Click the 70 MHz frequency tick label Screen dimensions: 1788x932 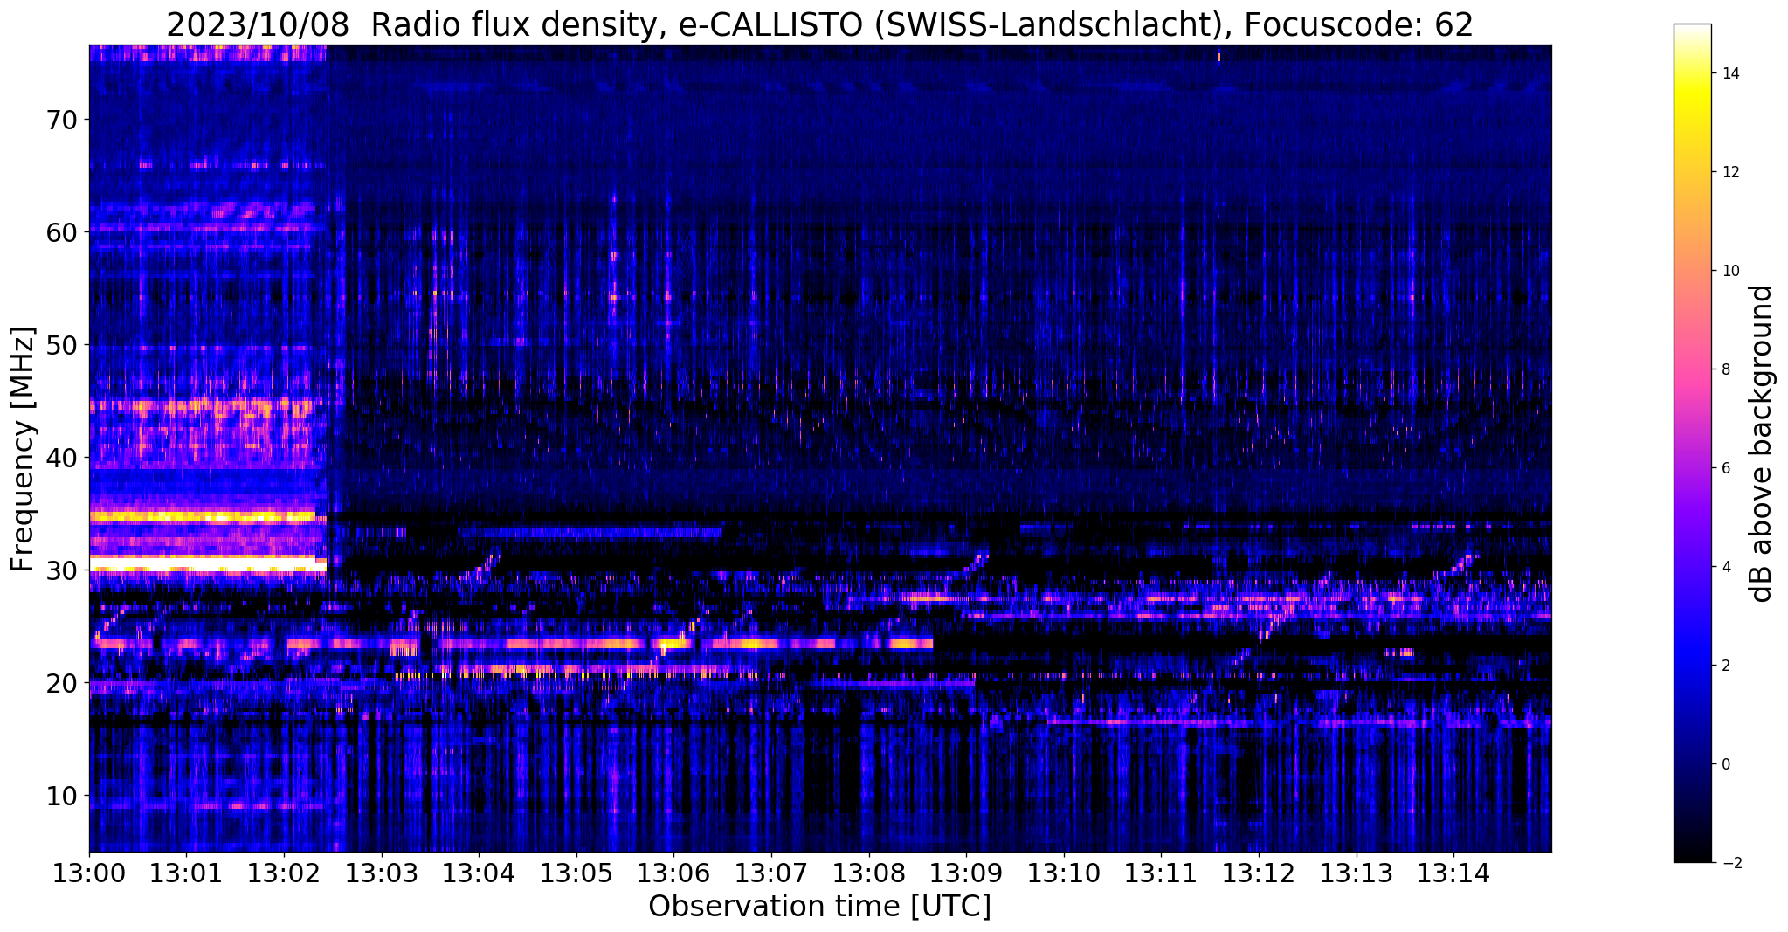61,120
